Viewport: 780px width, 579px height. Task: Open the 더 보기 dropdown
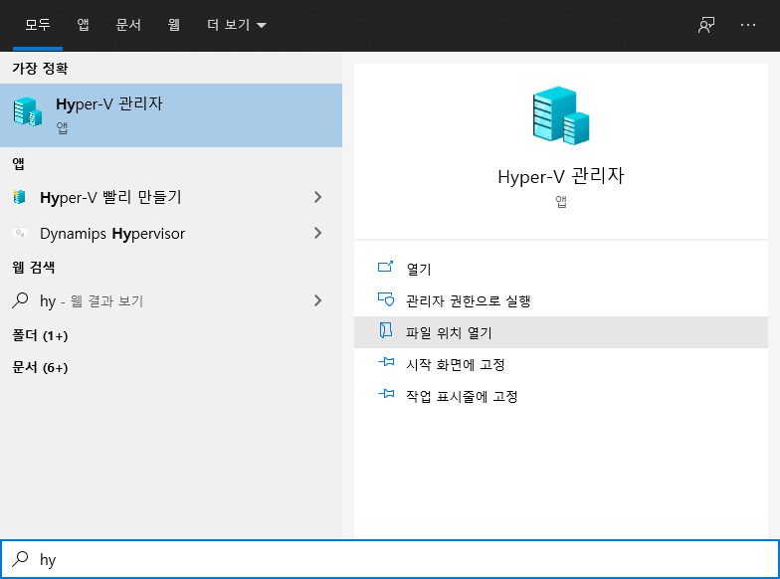pyautogui.click(x=237, y=25)
